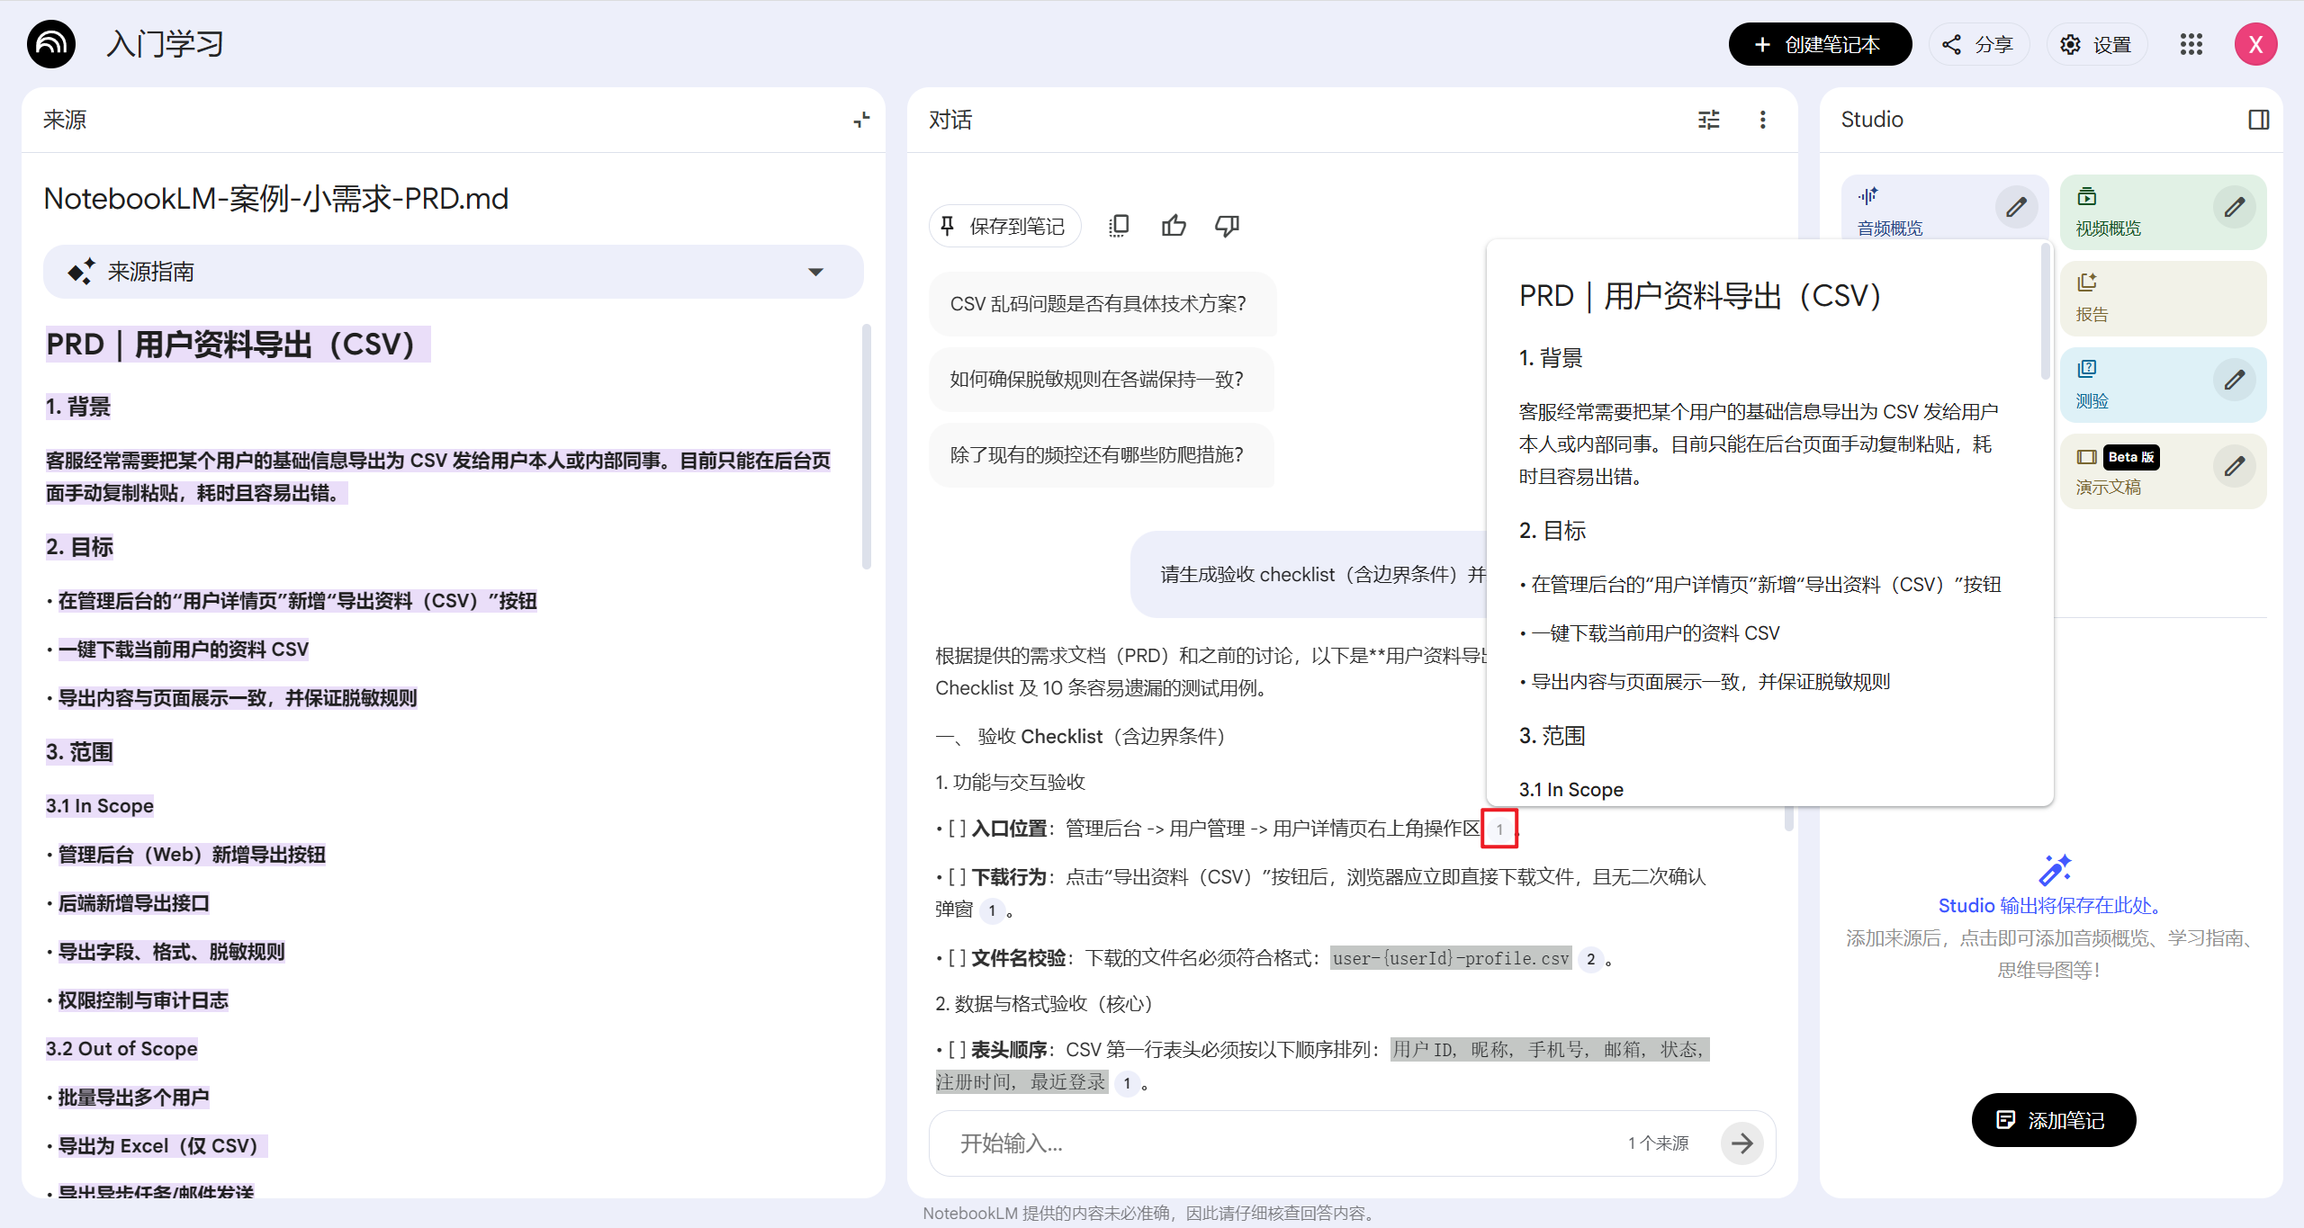Screen dimensions: 2304x1228
Task: Click the 添加笔记 button
Action: click(x=2054, y=1119)
